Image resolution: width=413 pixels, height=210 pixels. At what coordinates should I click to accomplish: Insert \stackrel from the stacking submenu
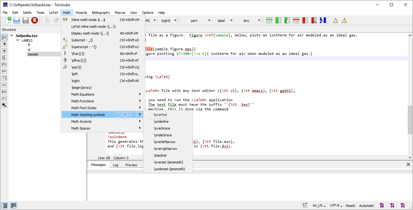coord(168,155)
